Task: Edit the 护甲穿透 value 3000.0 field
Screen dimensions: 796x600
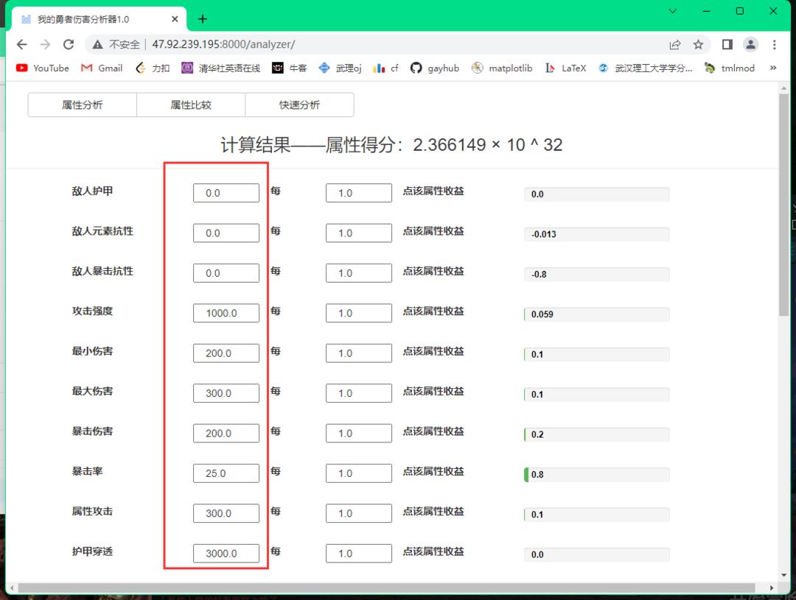Action: pyautogui.click(x=226, y=554)
